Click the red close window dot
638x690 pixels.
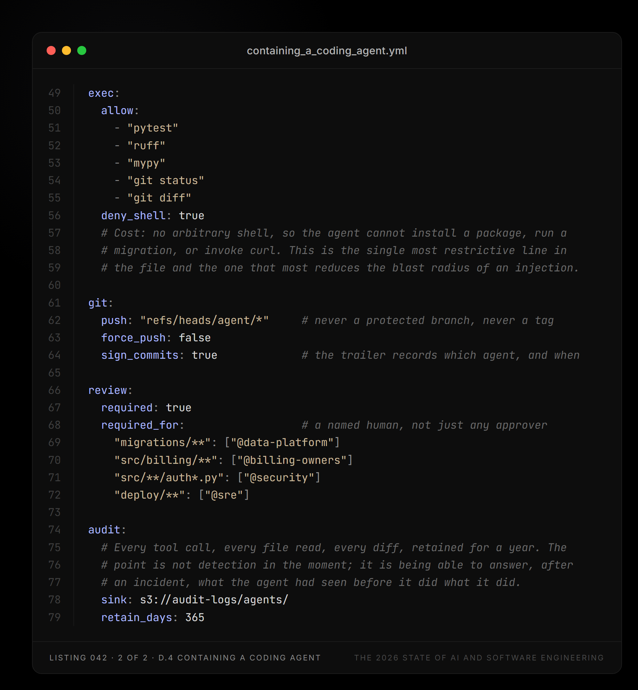click(51, 50)
